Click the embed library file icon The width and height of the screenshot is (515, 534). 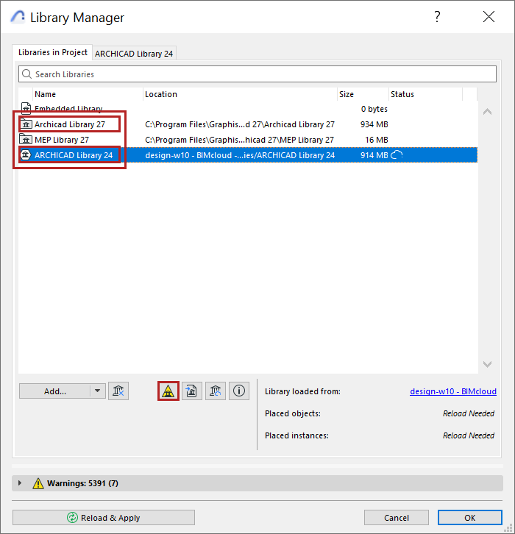pyautogui.click(x=192, y=391)
